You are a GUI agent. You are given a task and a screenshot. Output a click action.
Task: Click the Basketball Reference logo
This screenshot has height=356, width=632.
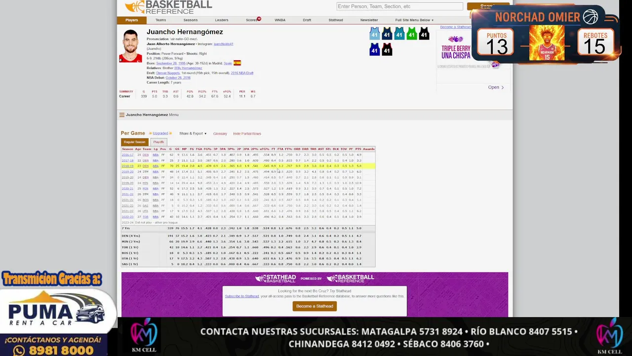[x=168, y=6]
